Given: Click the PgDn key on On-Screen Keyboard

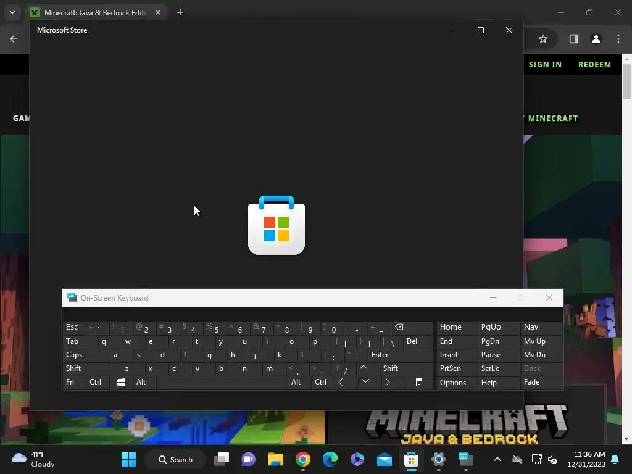Looking at the screenshot, I should click(498, 341).
